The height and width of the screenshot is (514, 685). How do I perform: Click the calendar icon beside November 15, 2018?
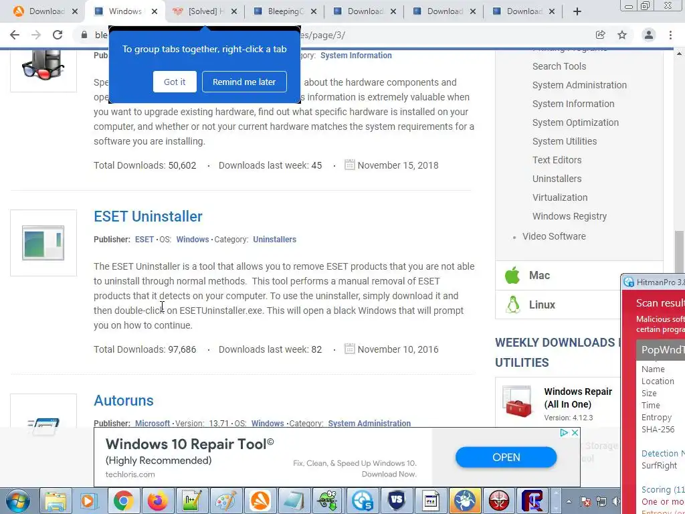pos(349,165)
